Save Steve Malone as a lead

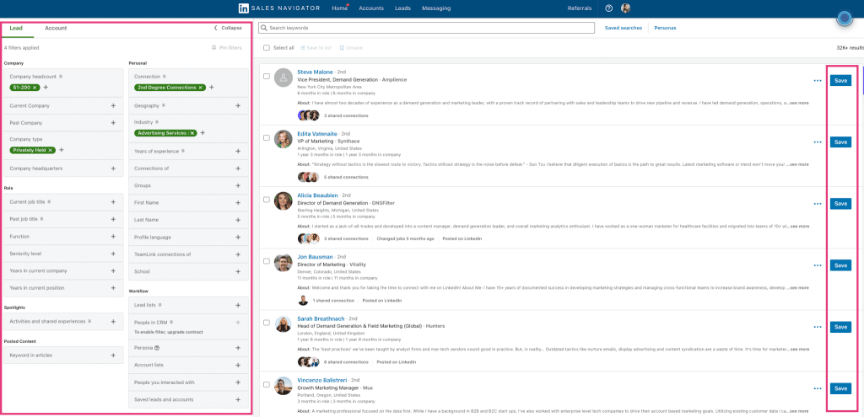point(840,80)
